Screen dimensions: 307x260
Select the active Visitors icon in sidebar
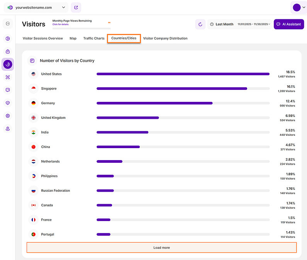click(8, 64)
